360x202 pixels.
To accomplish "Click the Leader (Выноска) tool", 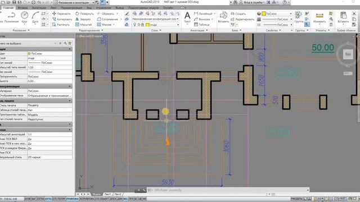I will [202, 19].
